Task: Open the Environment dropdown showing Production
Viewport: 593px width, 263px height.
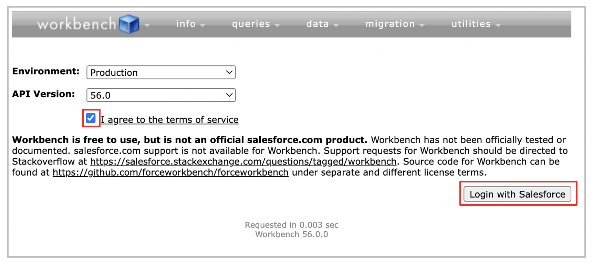Action: tap(161, 72)
